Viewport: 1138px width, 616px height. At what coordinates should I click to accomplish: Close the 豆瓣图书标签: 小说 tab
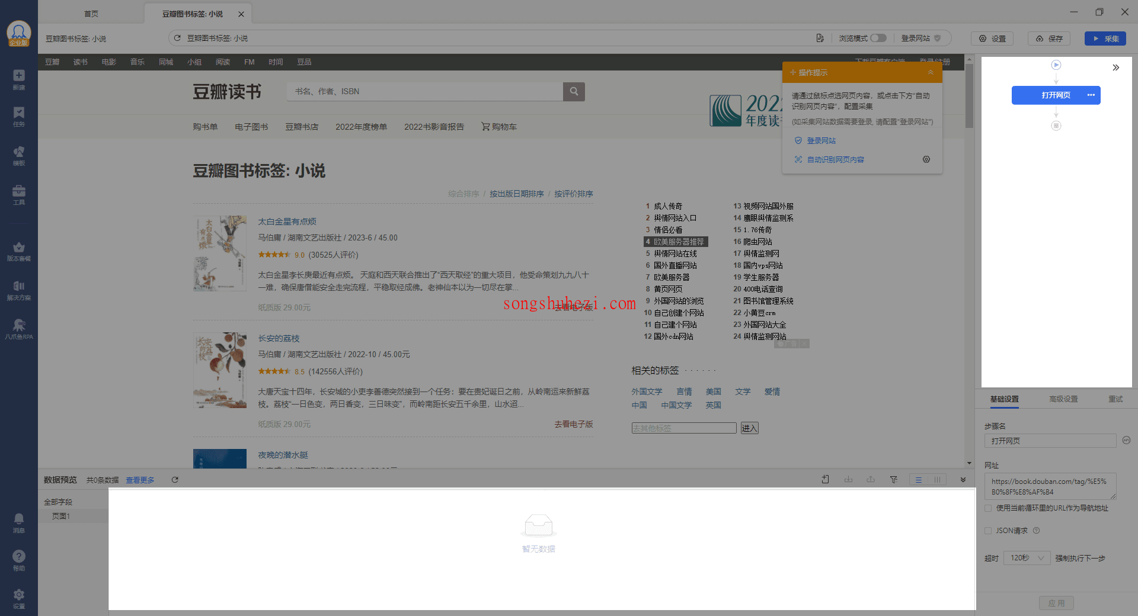pyautogui.click(x=241, y=14)
